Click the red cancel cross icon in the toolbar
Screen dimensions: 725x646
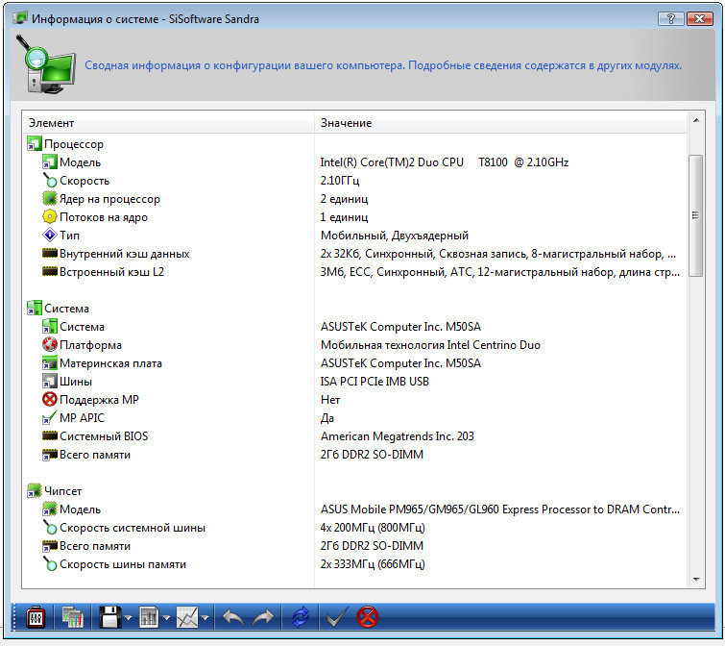tap(368, 617)
